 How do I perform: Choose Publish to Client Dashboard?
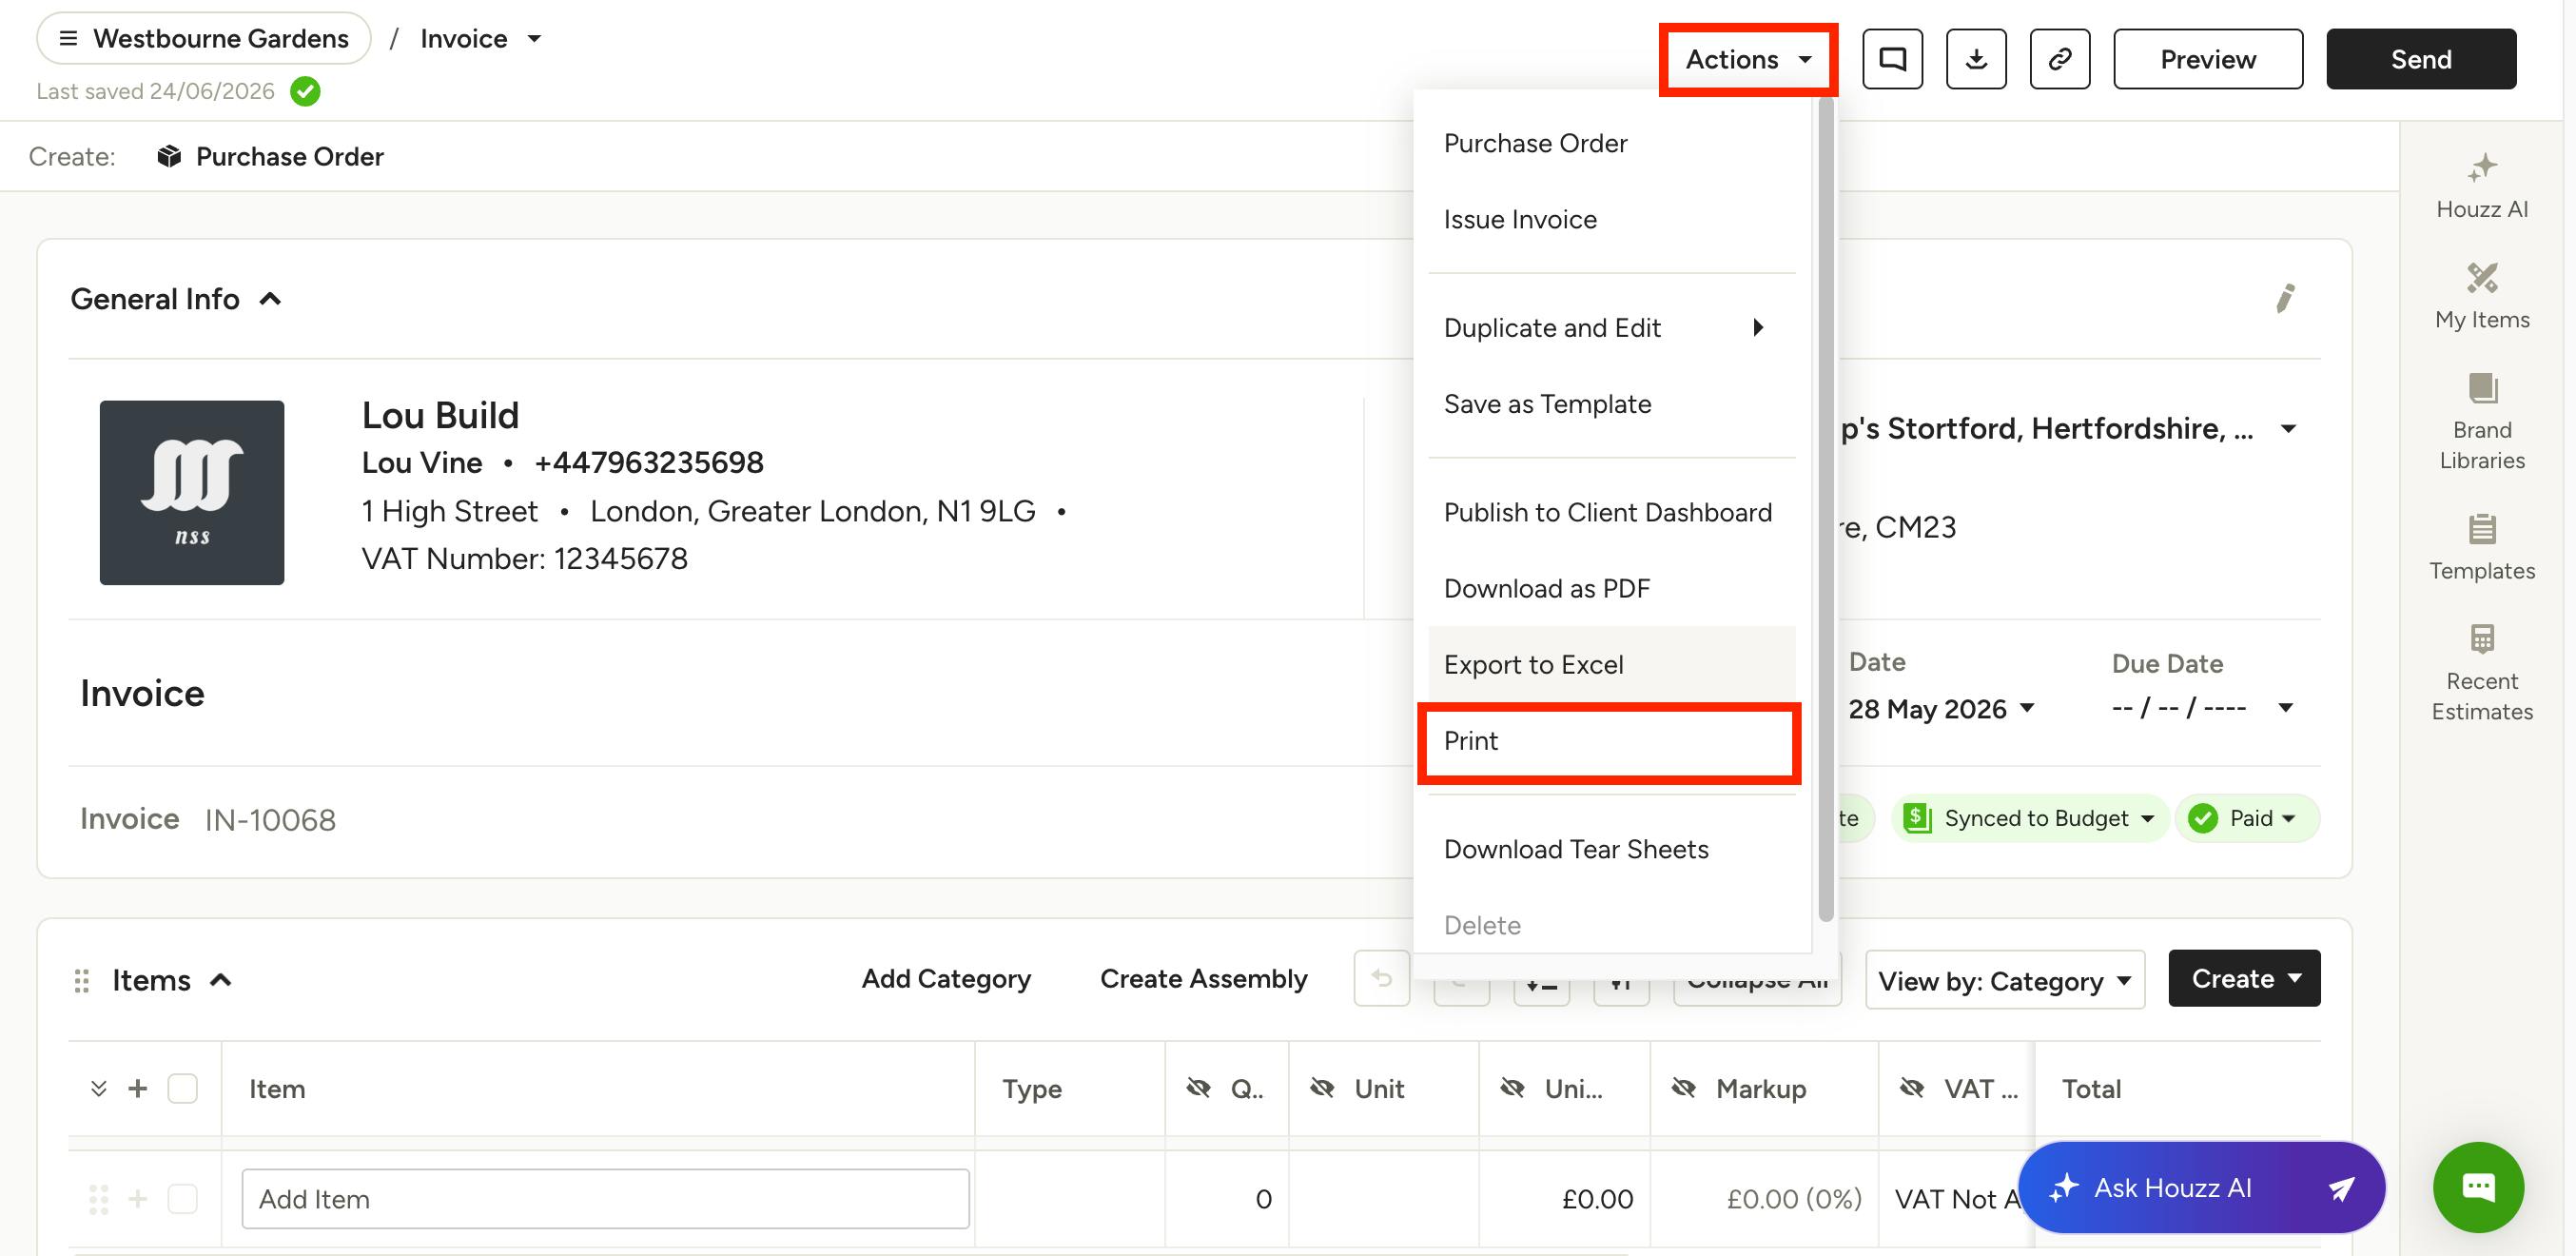1611,511
